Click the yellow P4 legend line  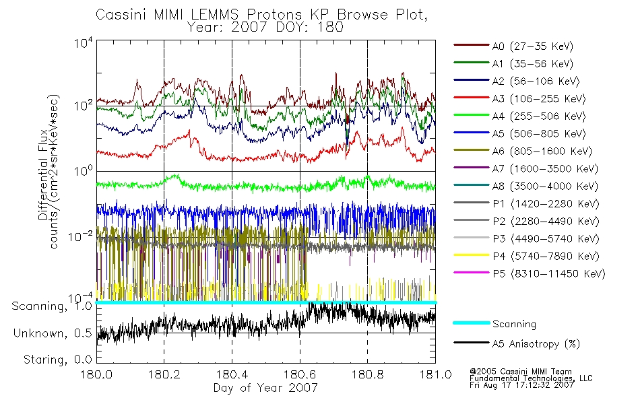tap(472, 255)
